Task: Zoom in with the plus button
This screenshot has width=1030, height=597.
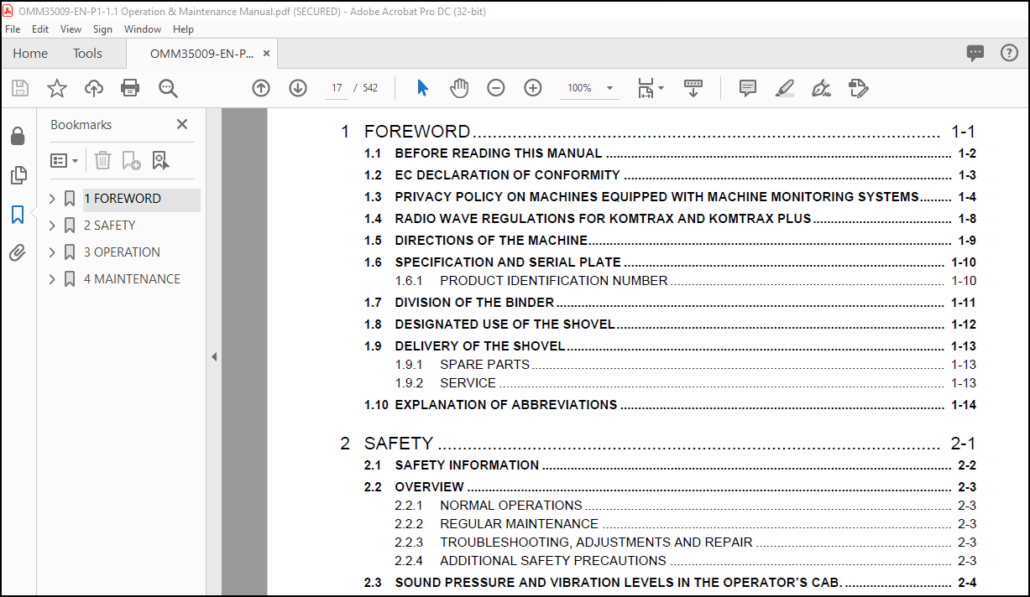Action: [x=533, y=88]
